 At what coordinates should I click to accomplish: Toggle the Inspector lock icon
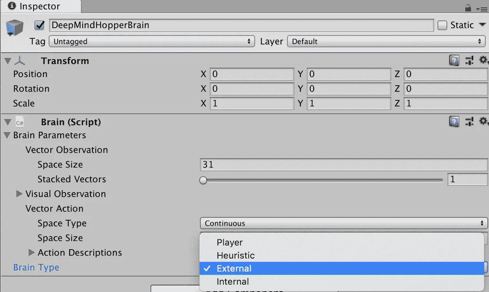click(x=468, y=8)
